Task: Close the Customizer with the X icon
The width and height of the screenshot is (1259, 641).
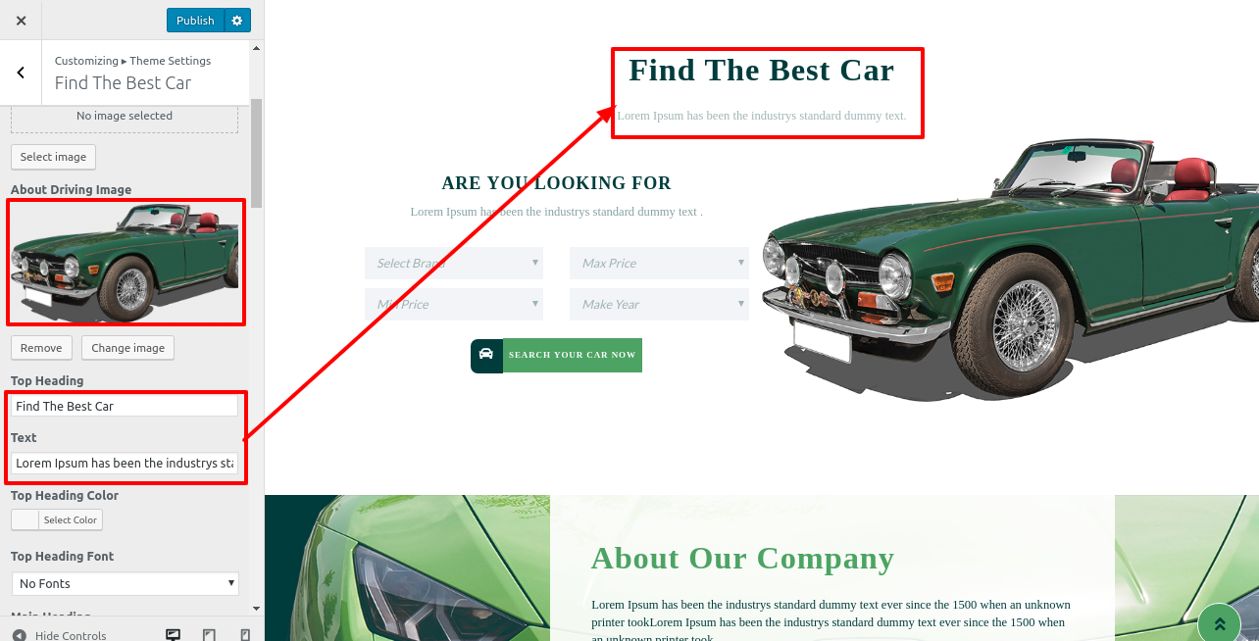Action: click(21, 21)
